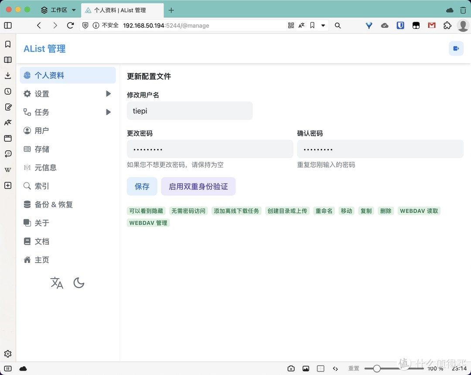Open the language switcher icon in sidebar
The image size is (471, 375).
(x=57, y=283)
